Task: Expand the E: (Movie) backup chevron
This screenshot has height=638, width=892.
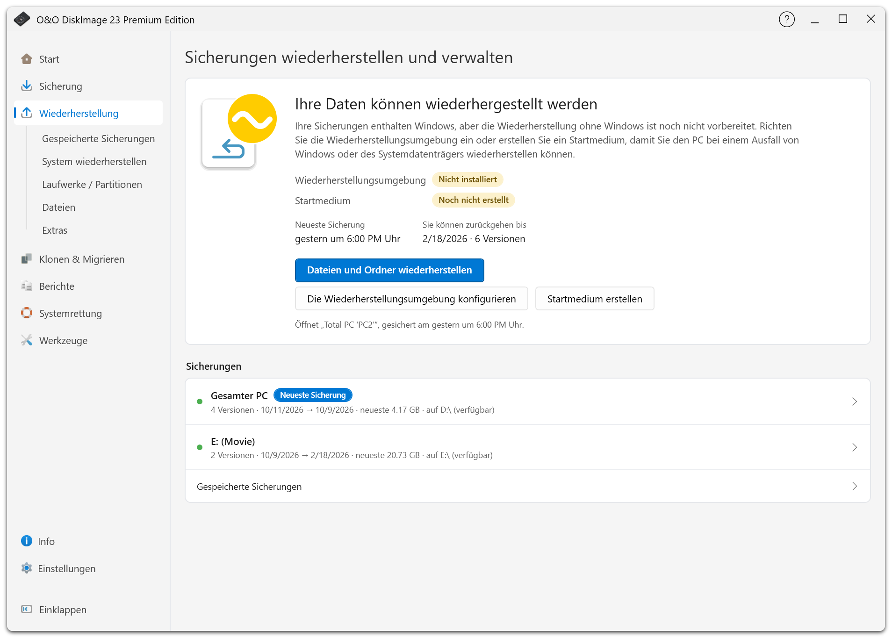Action: pyautogui.click(x=855, y=447)
